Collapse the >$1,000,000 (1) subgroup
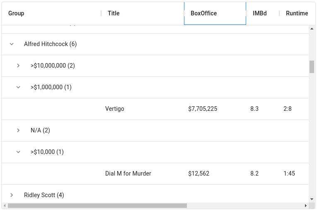Viewport: 317px width, 210px height. (x=18, y=87)
